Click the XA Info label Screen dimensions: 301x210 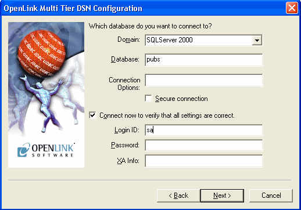(x=128, y=161)
